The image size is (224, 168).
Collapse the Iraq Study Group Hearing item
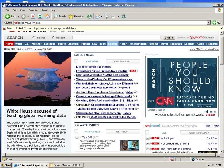(148, 149)
